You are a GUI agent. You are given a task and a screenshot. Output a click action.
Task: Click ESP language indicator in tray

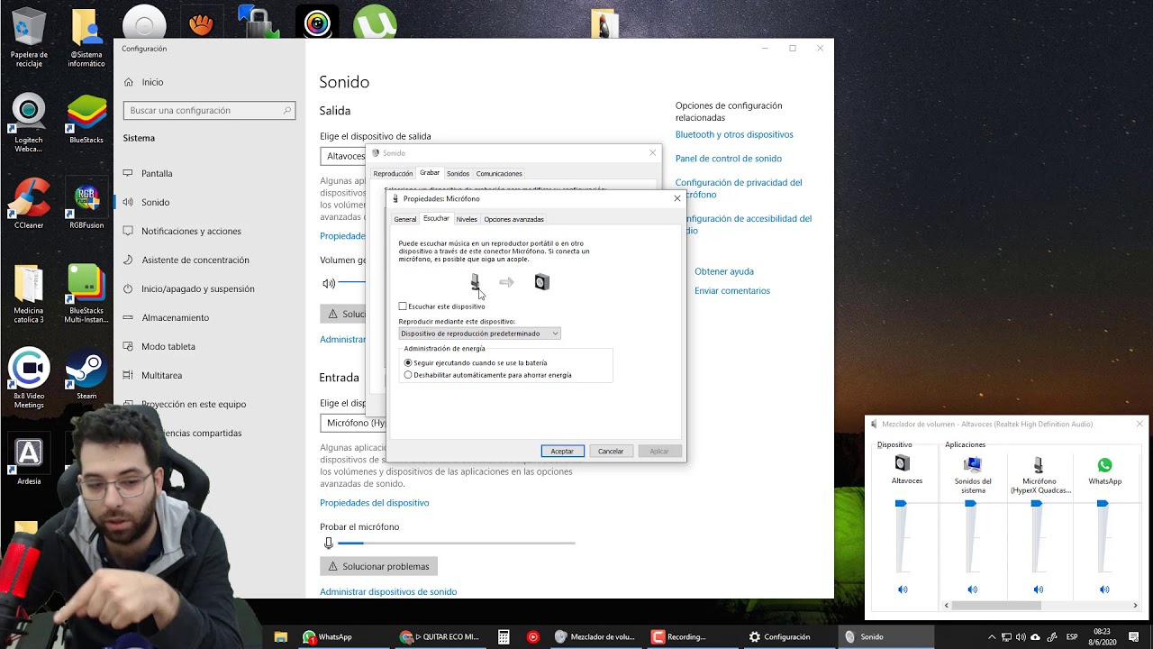1072,636
